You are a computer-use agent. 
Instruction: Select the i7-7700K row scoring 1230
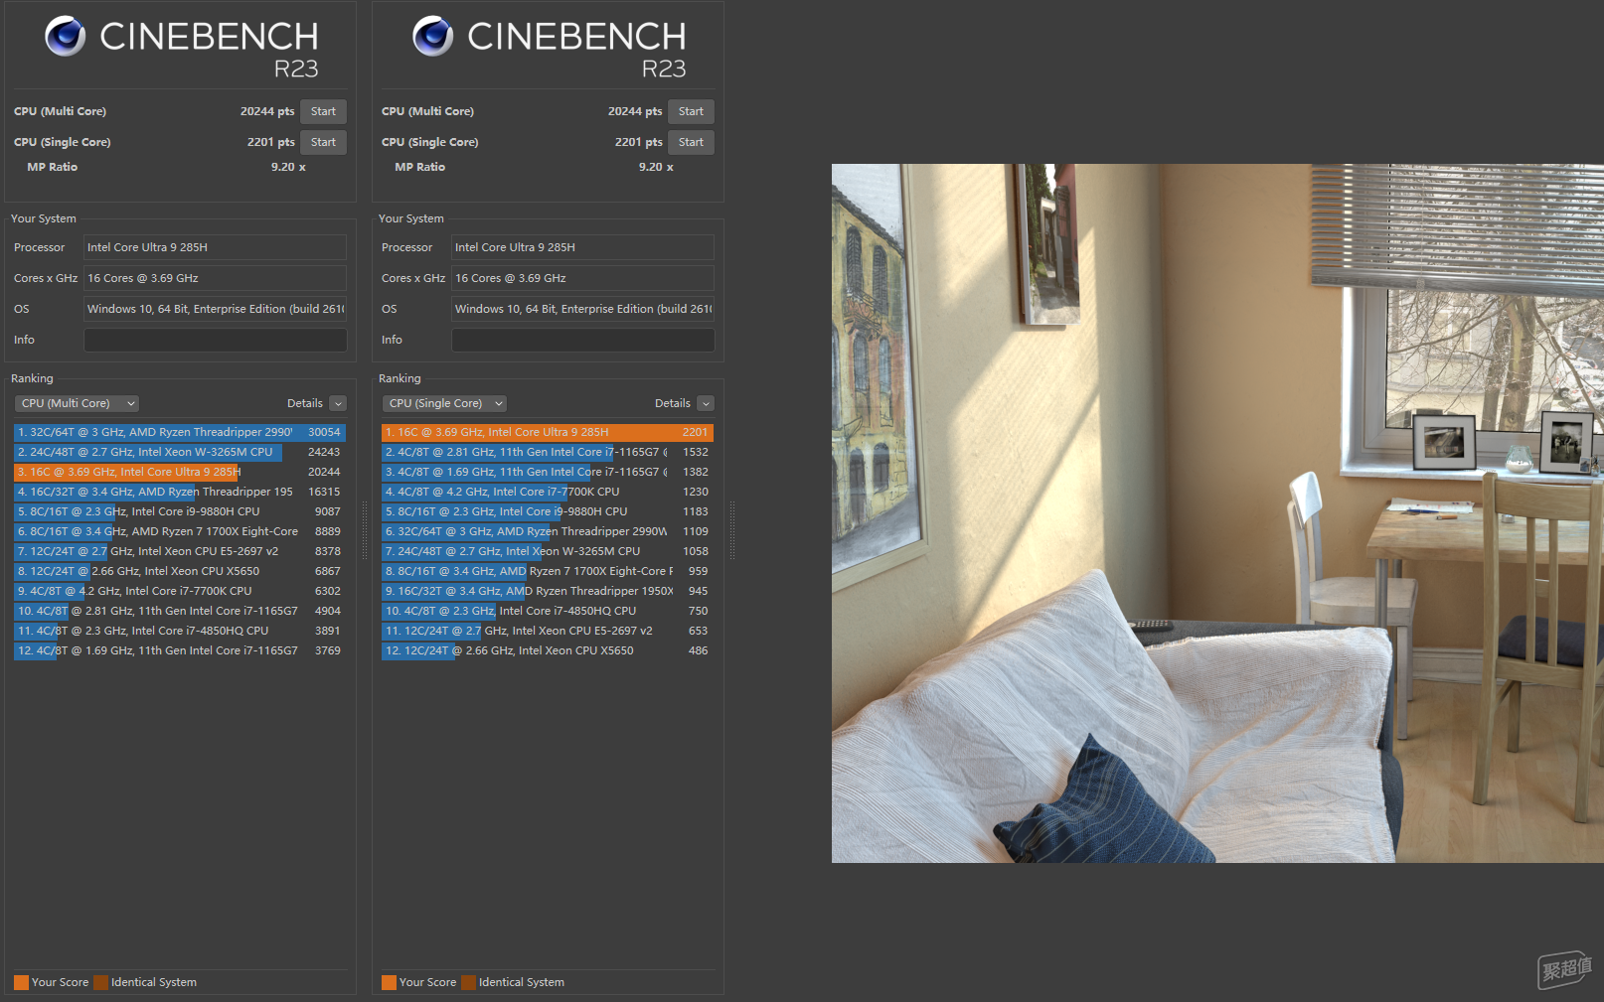548,492
